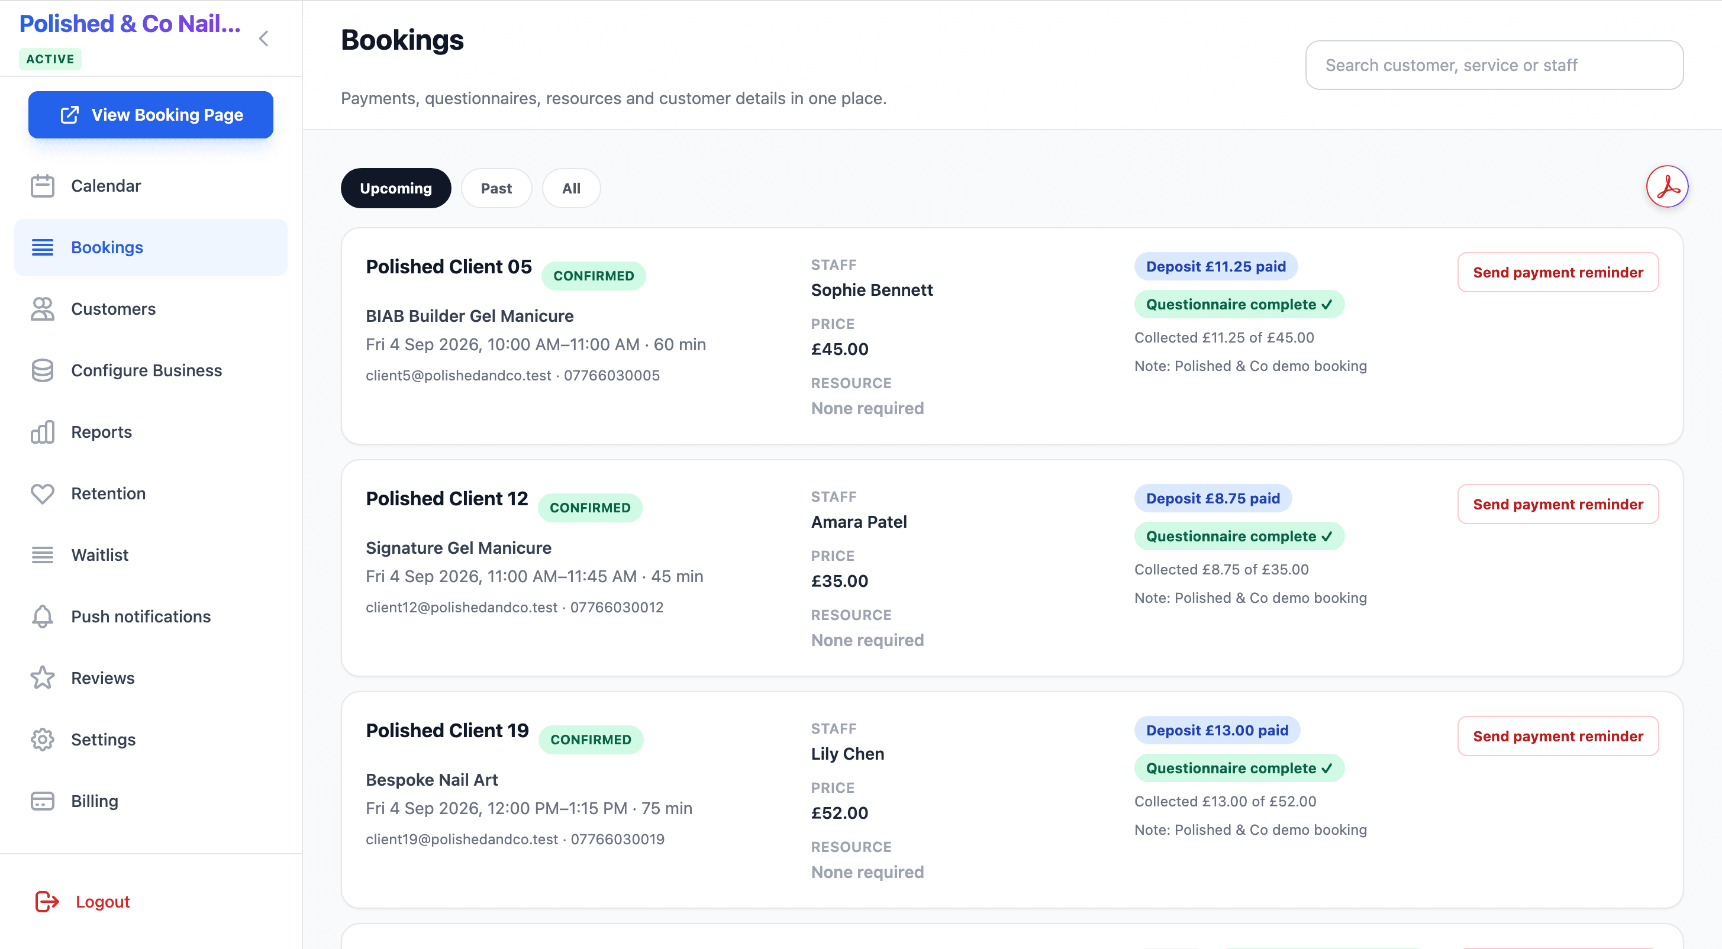Open the Calendar label in the sidebar
This screenshot has width=1722, height=949.
coord(105,186)
